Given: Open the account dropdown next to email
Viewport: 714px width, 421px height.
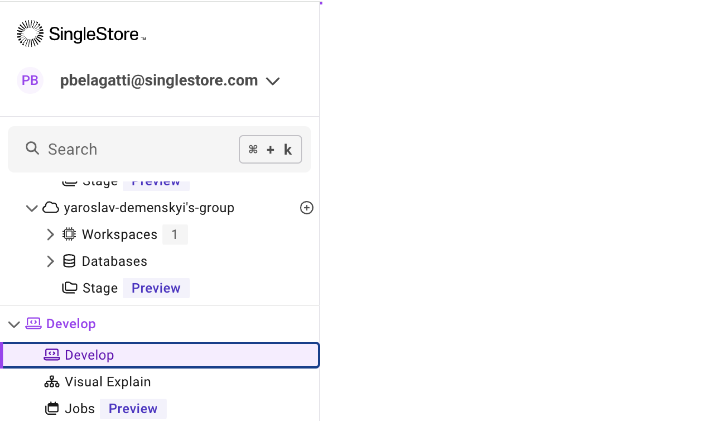Looking at the screenshot, I should click(273, 81).
